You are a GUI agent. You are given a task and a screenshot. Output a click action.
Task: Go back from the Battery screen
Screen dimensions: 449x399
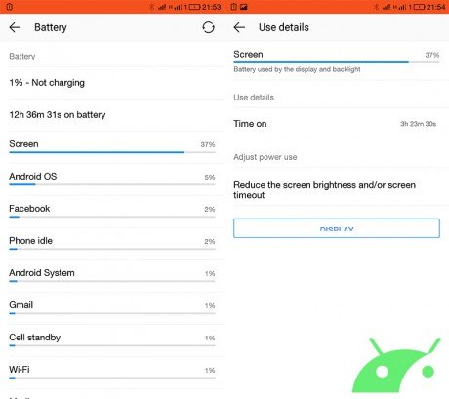pyautogui.click(x=15, y=27)
